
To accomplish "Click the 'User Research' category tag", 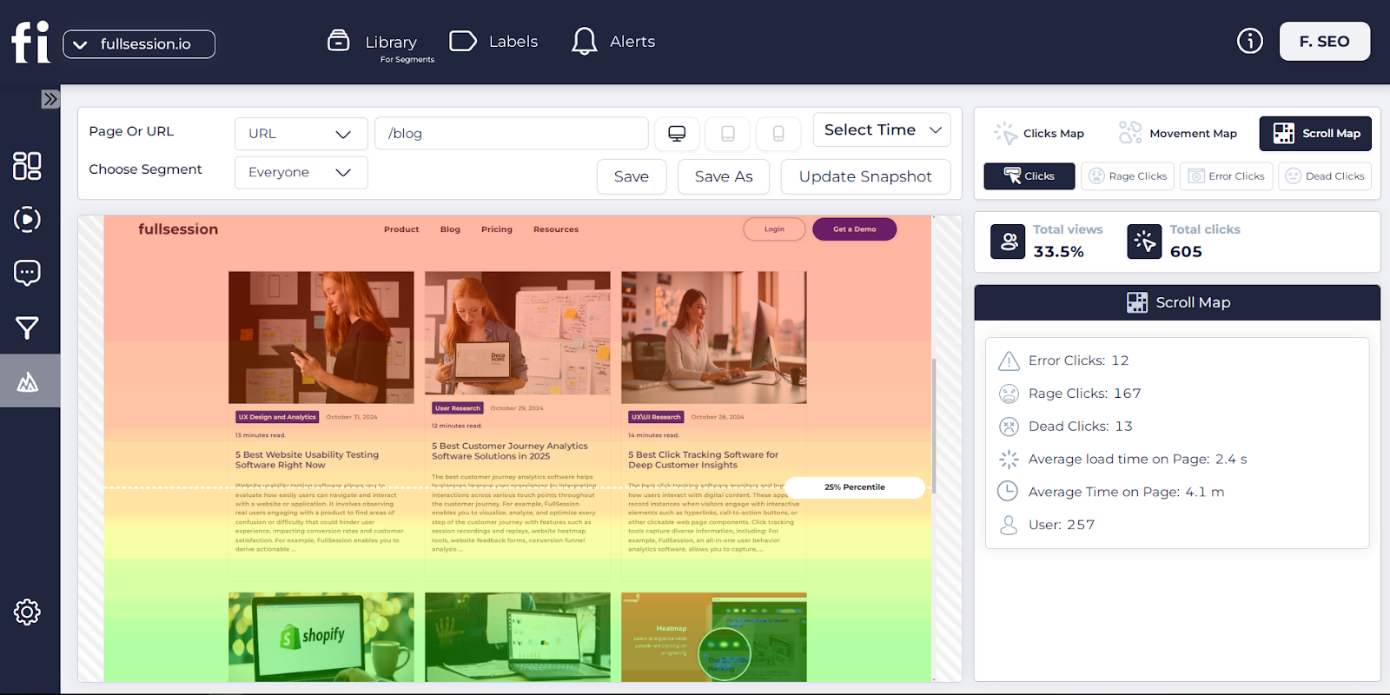I will click(458, 408).
